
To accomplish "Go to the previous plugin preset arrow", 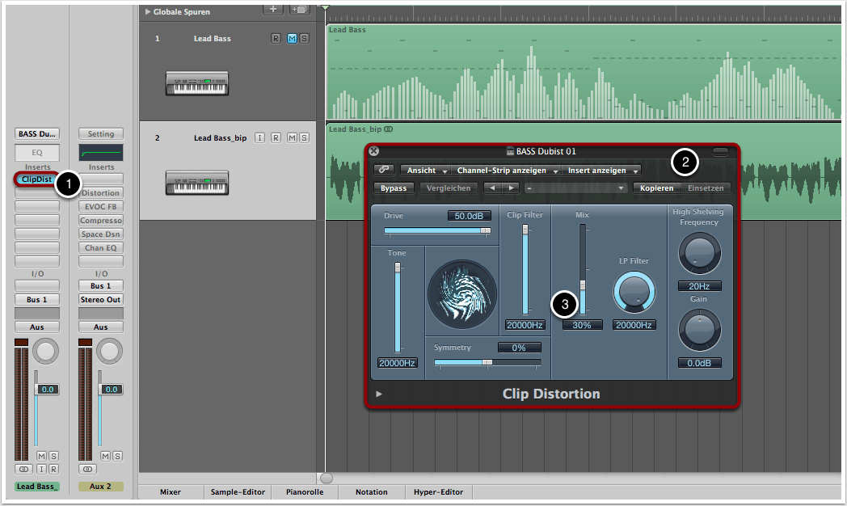I will pos(492,188).
